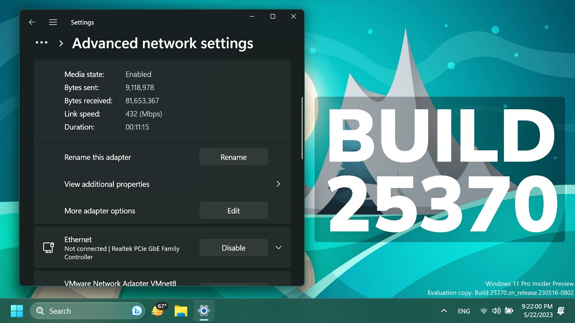Click the Settings window vertical scrollbar

[302, 128]
